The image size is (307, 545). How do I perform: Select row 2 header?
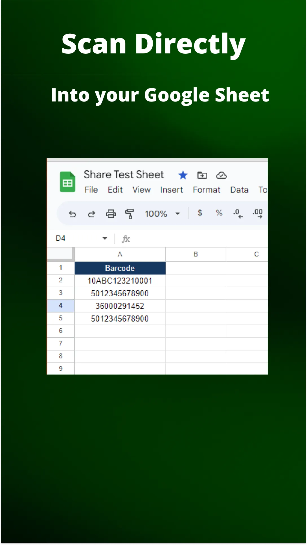(61, 280)
